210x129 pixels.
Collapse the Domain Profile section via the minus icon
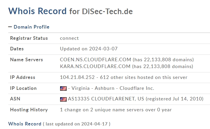[x=10, y=27]
